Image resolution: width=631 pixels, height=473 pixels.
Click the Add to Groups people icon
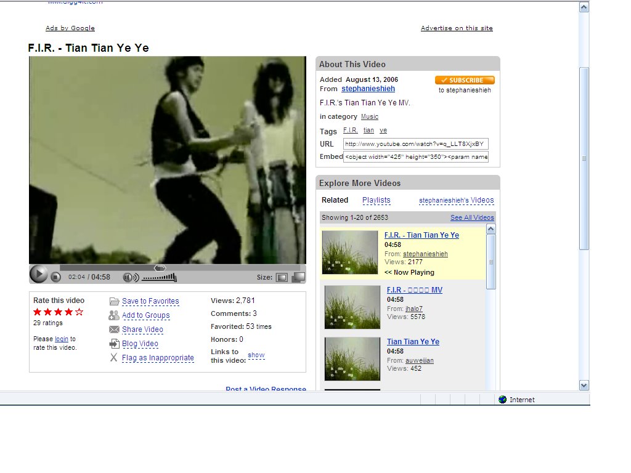[114, 315]
